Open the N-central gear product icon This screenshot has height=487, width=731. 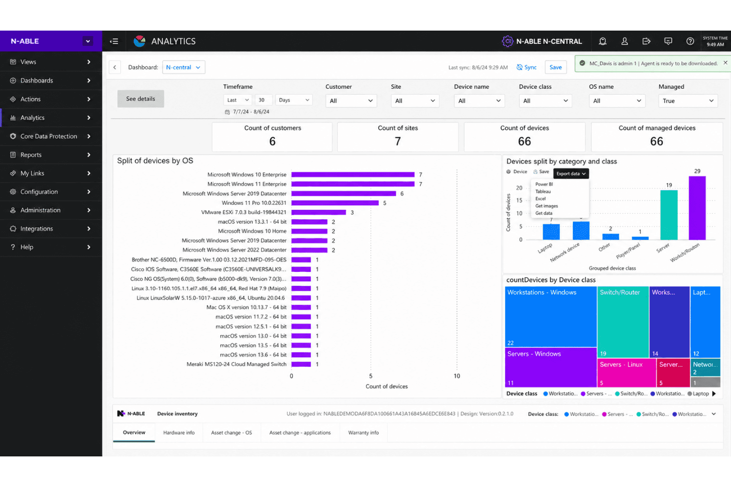(507, 41)
